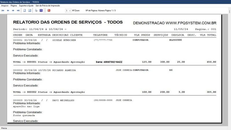Select single page view icon
The image size is (231, 130).
[x=25, y=10]
